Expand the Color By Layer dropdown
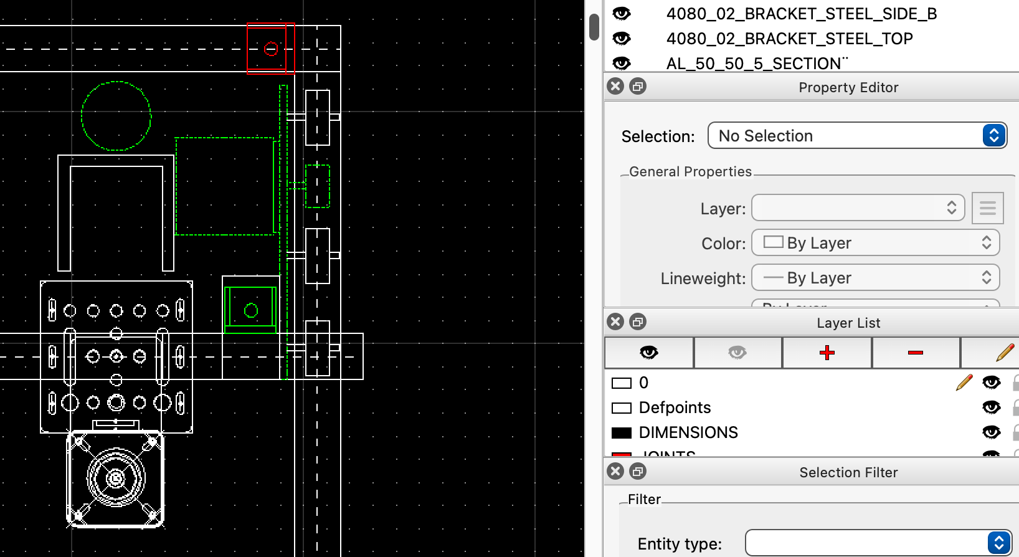1019x557 pixels. click(x=875, y=243)
